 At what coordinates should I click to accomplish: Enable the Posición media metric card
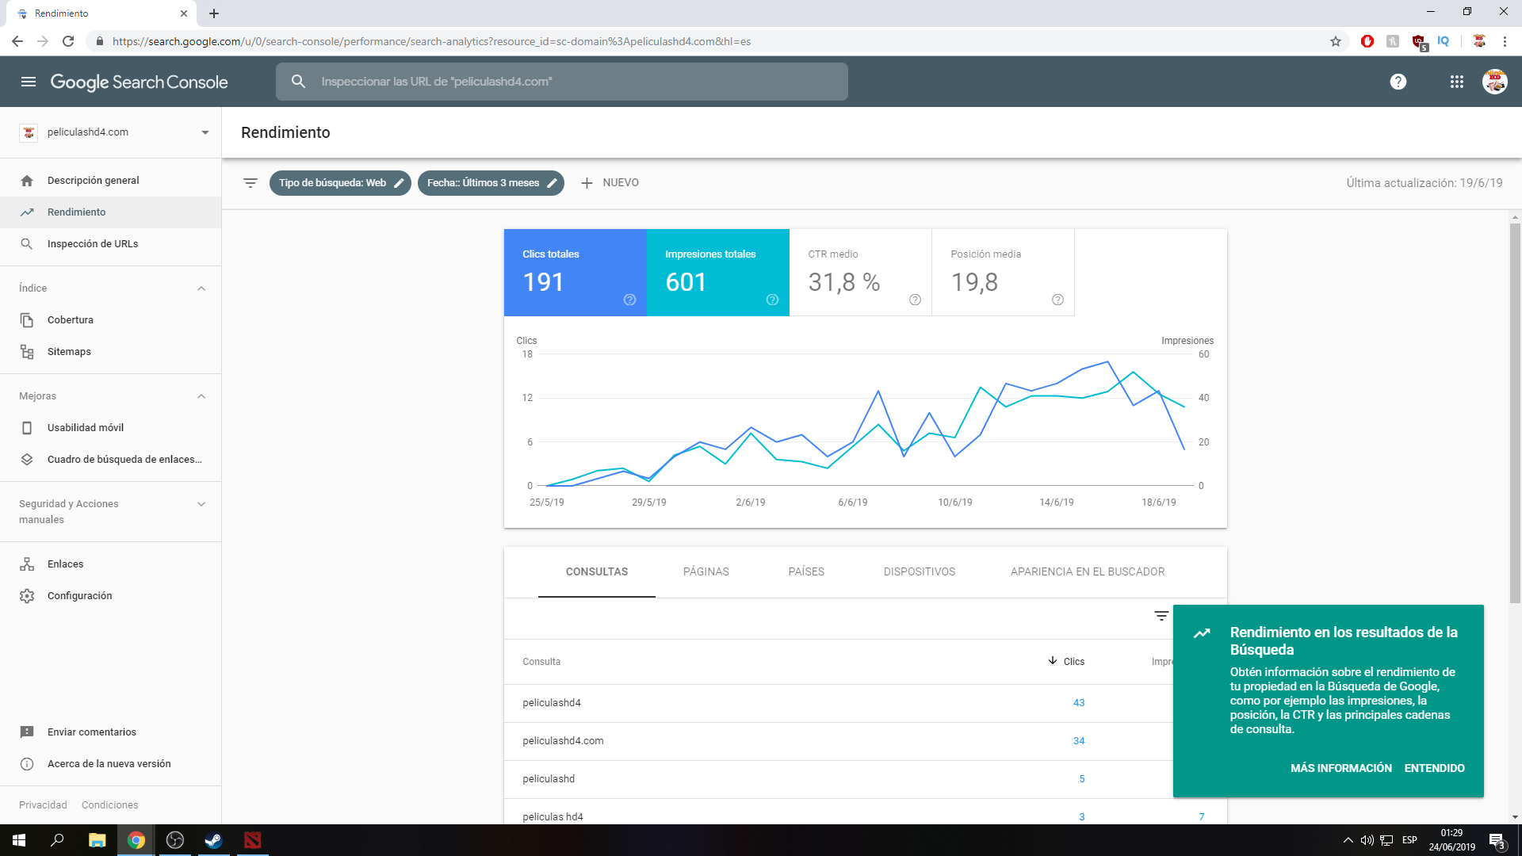[1004, 273]
